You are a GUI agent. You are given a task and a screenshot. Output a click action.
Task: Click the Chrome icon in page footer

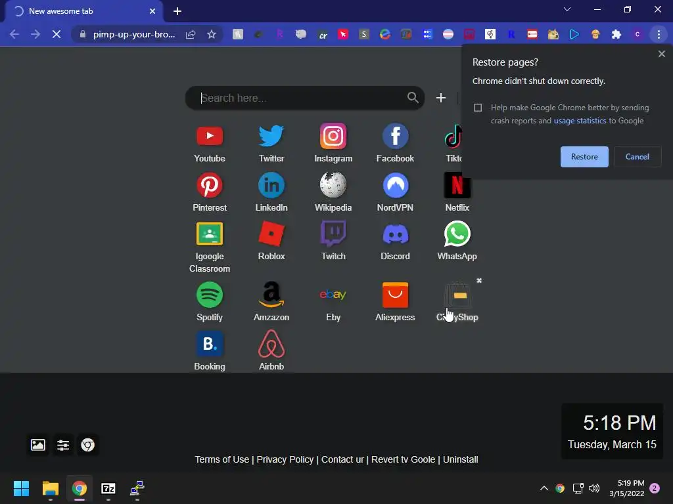(87, 445)
